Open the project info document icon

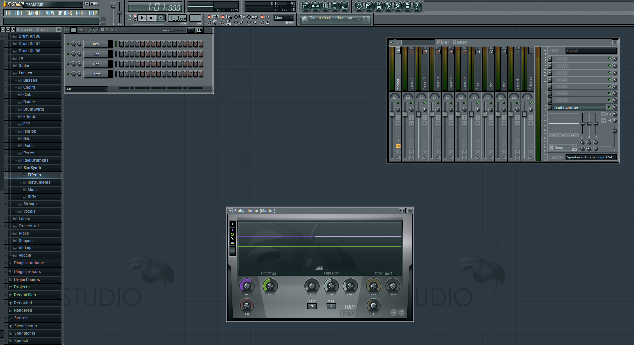pos(407,6)
